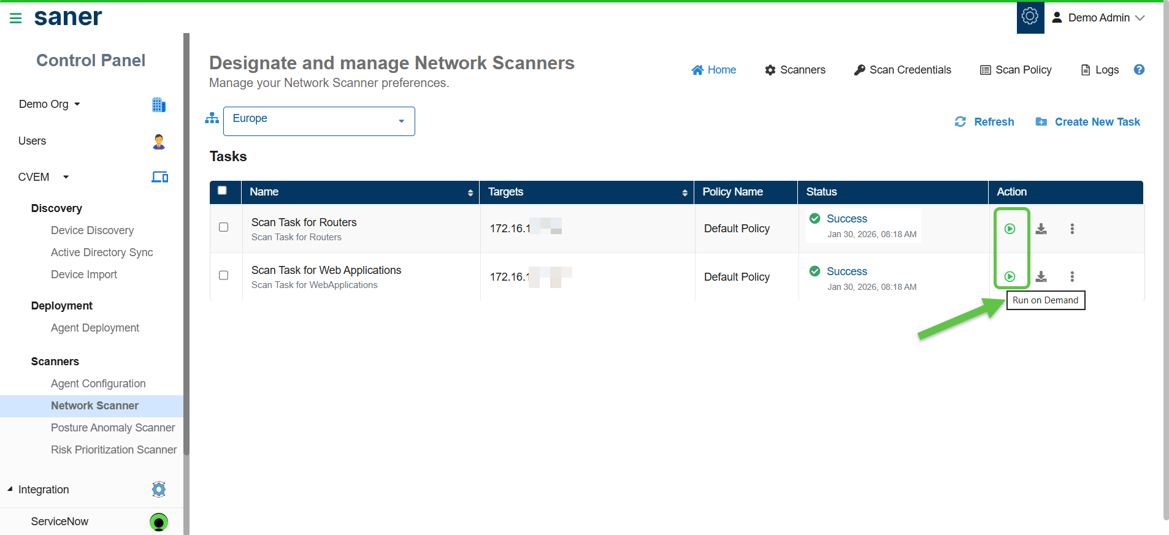Screen dimensions: 1169x535
Task: Toggle the select-all checkbox in table header
Action: 222,191
